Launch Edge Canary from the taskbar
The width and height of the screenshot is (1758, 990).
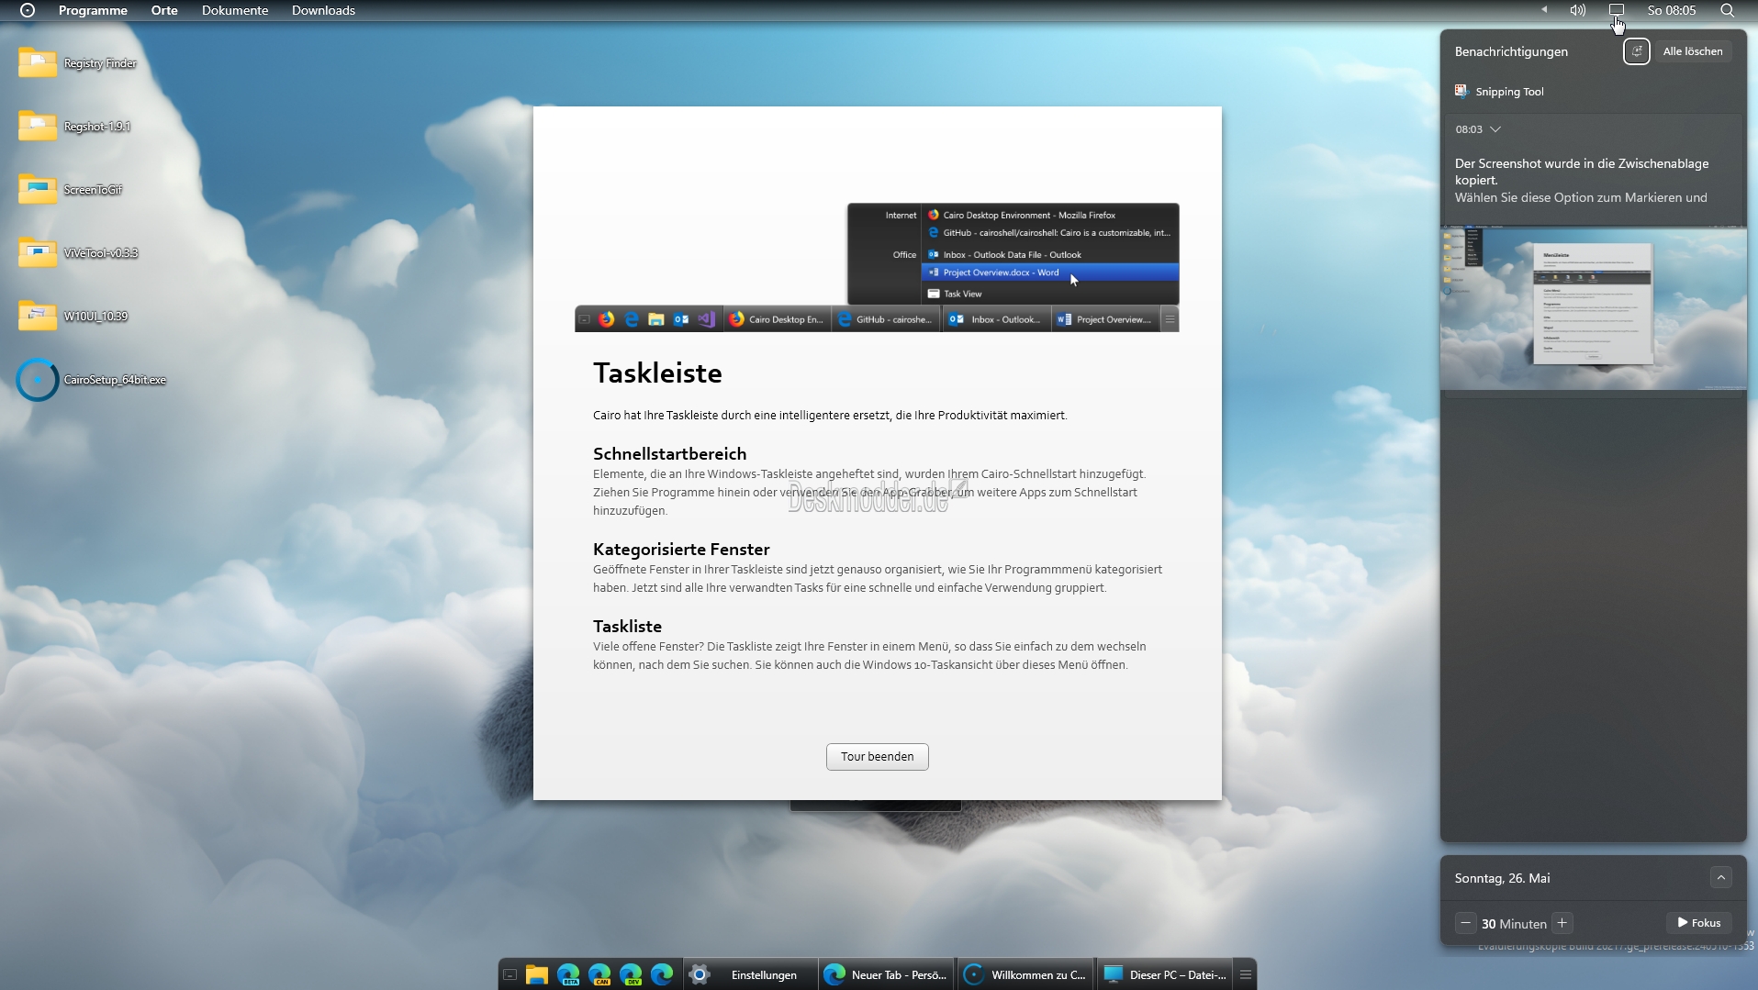pyautogui.click(x=599, y=974)
